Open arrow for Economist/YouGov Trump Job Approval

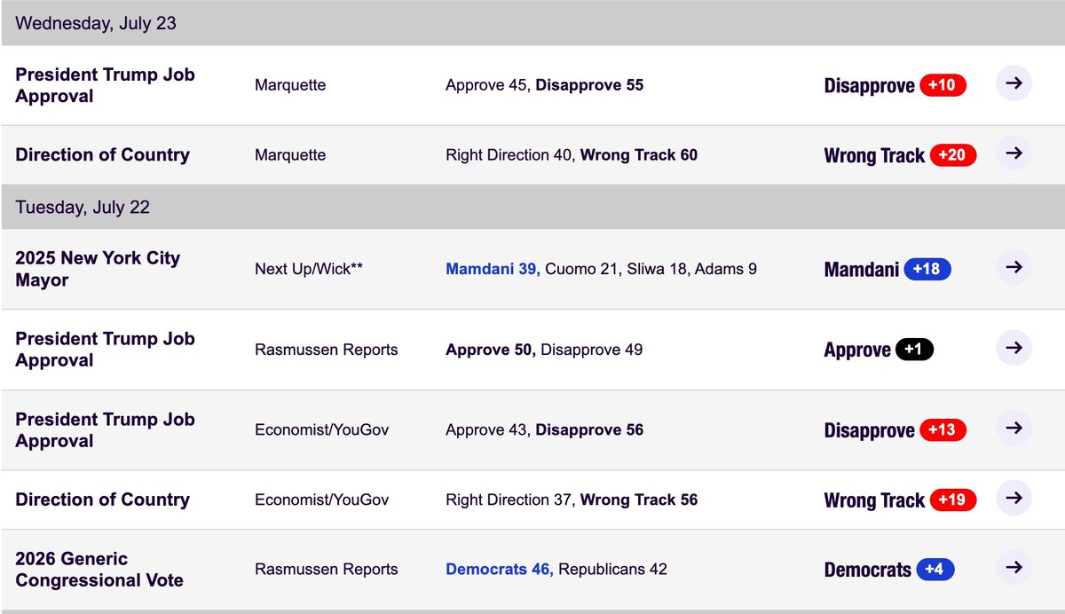pos(1014,429)
